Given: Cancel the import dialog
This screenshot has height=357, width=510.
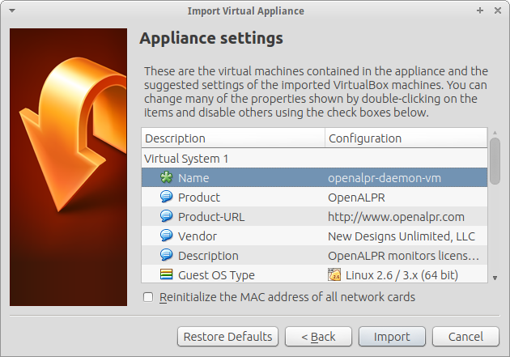Looking at the screenshot, I should click(x=465, y=336).
